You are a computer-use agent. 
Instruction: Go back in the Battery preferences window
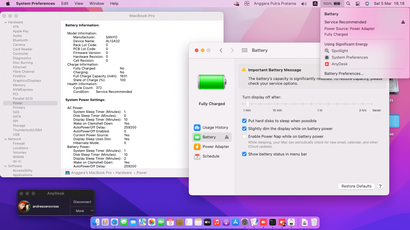click(221, 50)
